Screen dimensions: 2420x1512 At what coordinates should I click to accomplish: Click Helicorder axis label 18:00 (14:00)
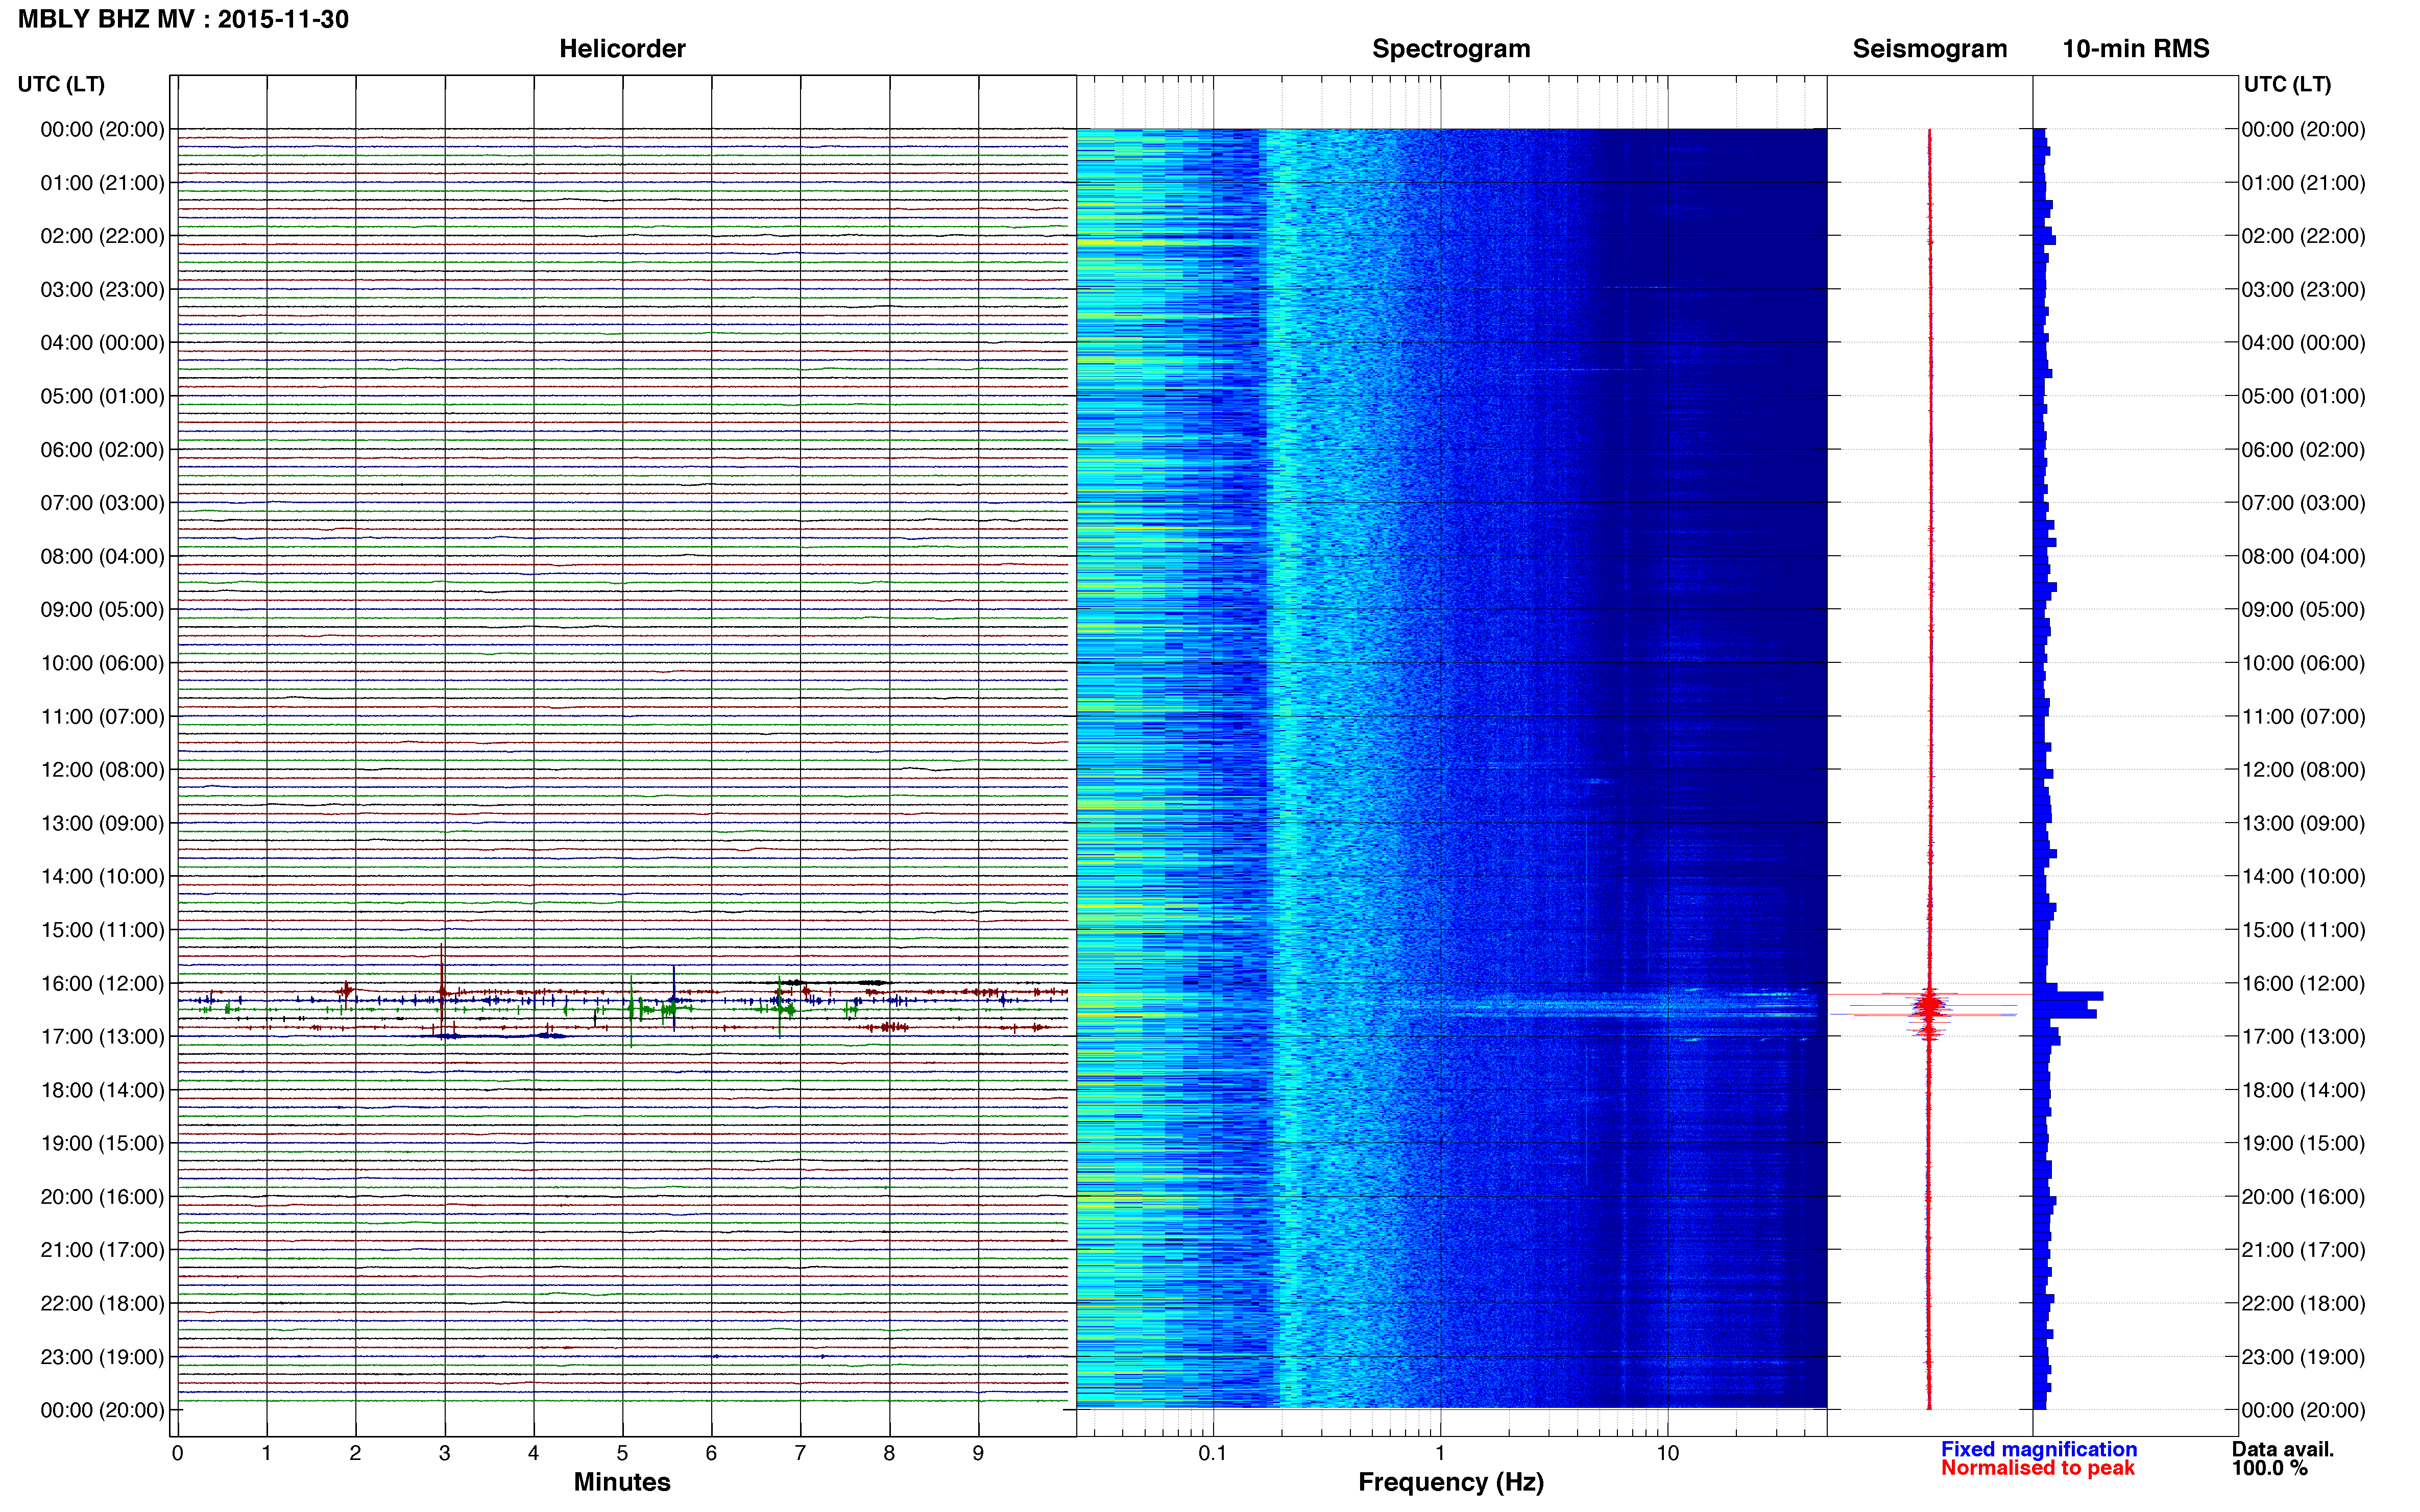click(102, 1090)
